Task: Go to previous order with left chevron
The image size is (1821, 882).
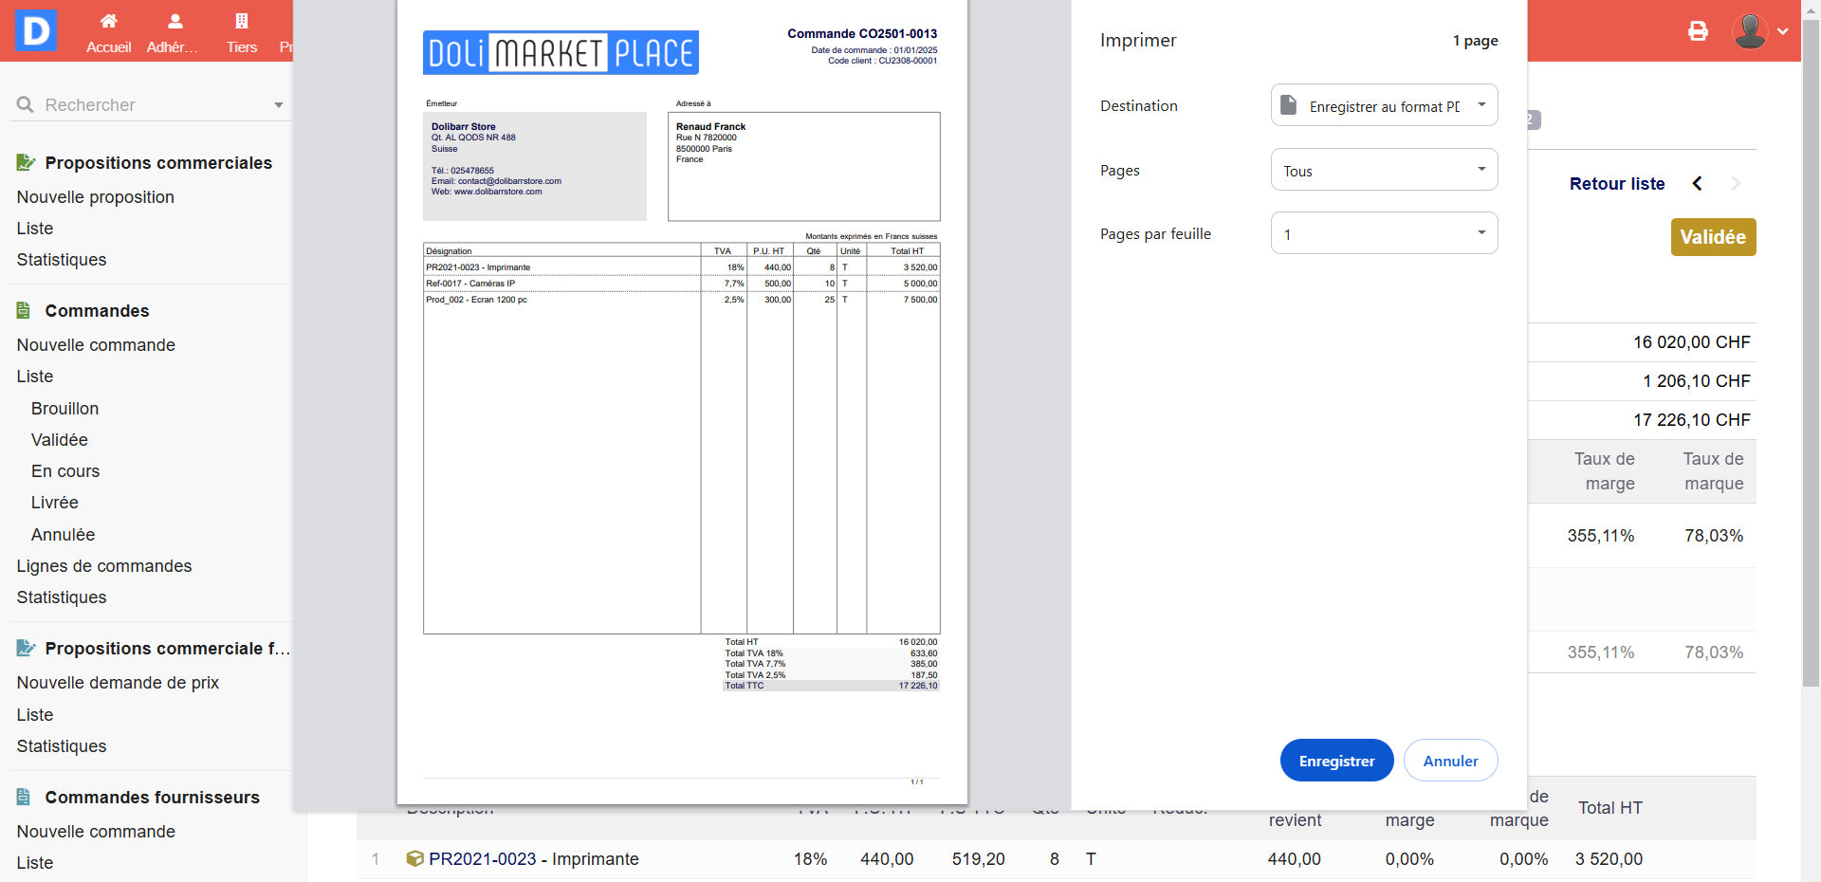Action: point(1697,184)
